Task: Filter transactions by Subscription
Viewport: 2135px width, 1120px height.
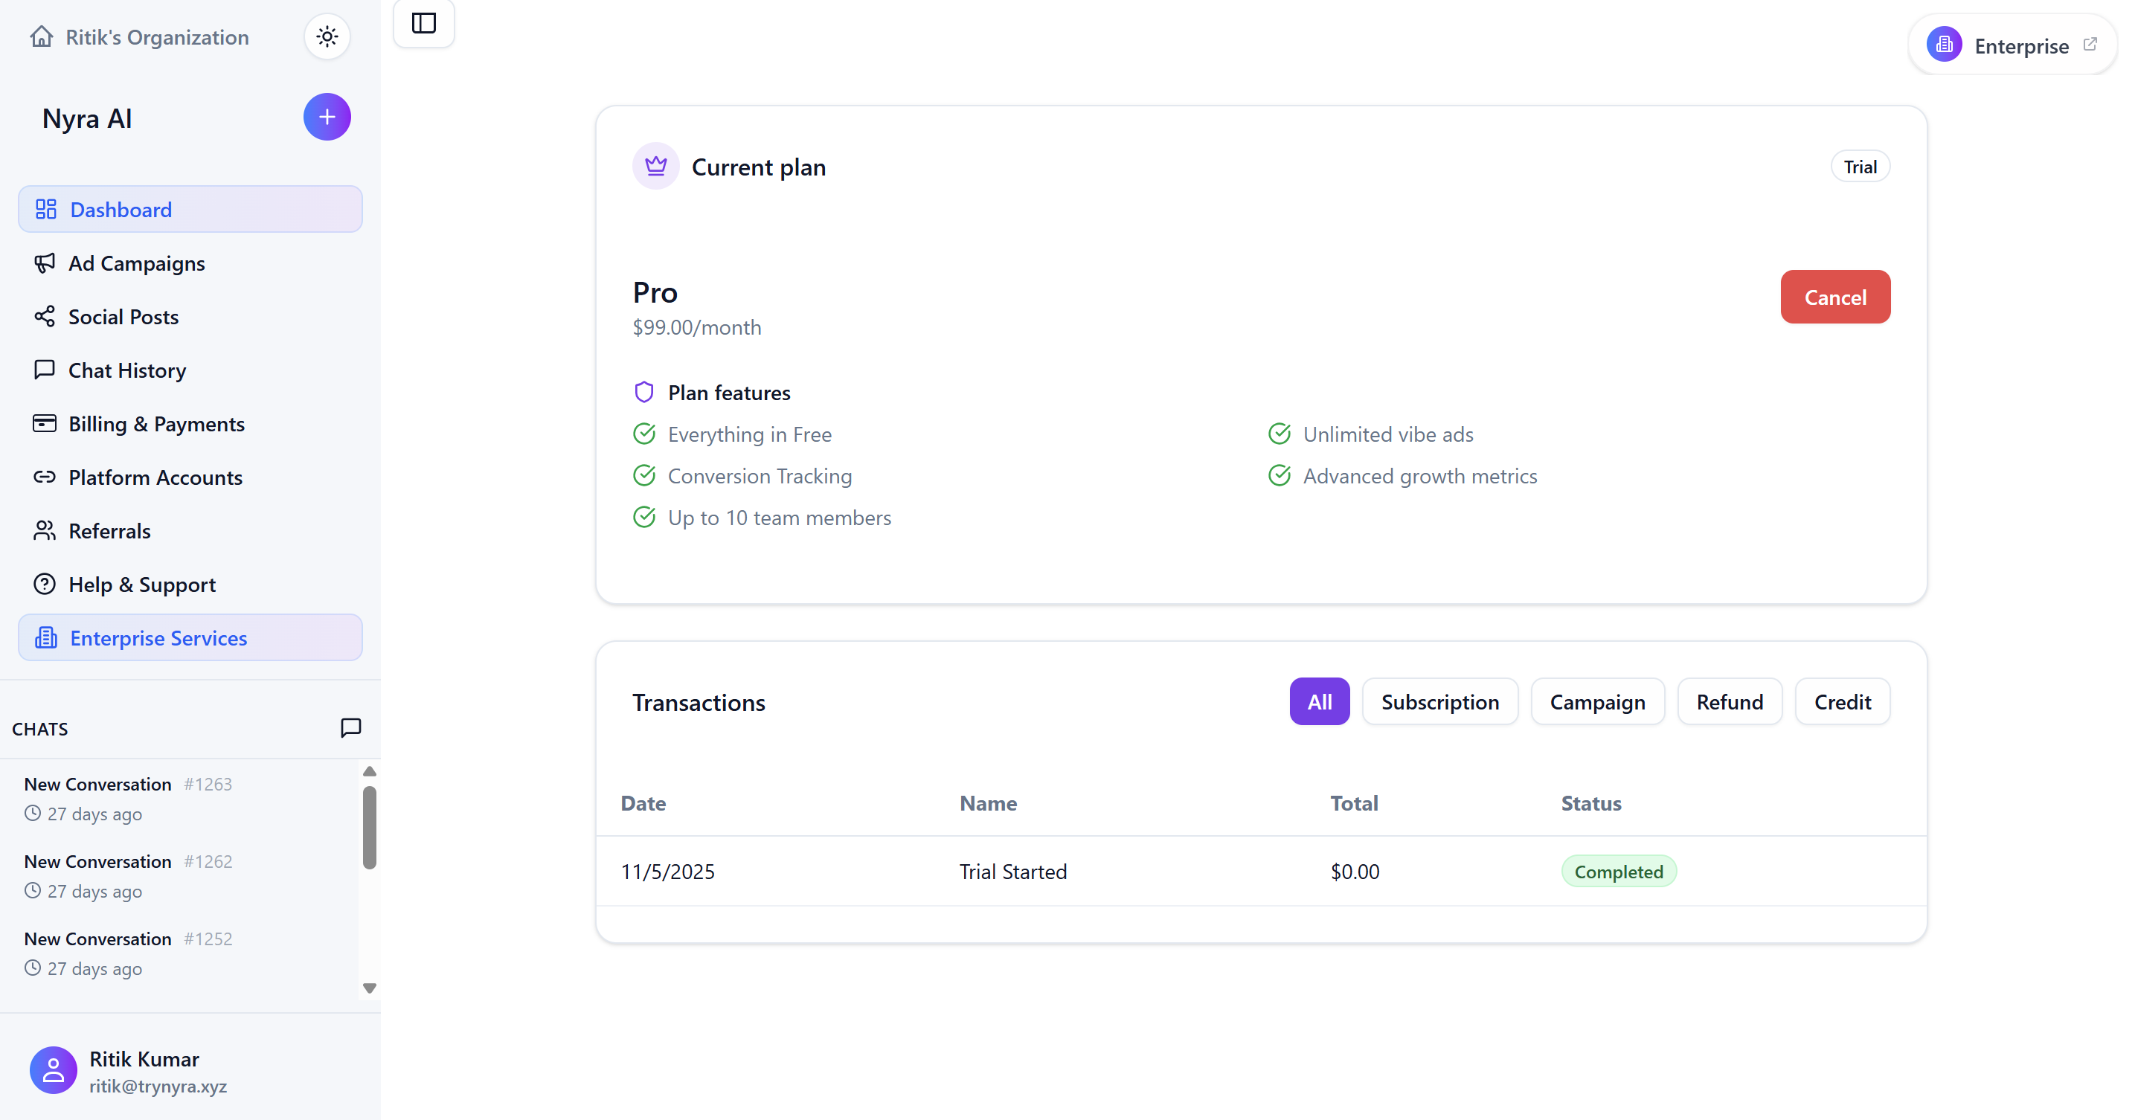Action: click(x=1440, y=701)
